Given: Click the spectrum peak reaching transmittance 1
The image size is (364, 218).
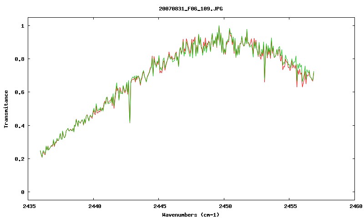Looking at the screenshot, I should point(219,26).
